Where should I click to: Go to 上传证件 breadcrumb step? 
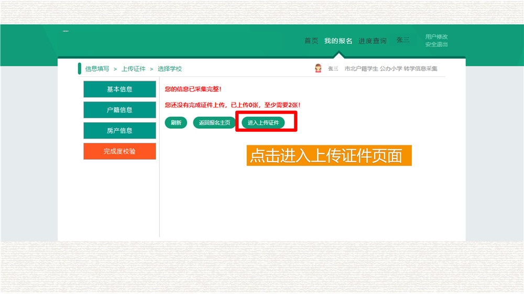coord(133,69)
